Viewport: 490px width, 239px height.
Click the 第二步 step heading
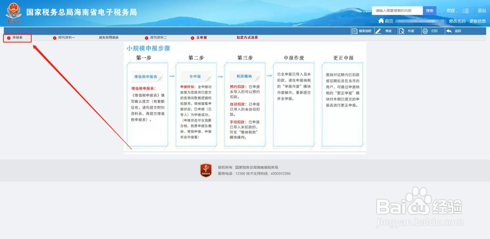pyautogui.click(x=196, y=58)
